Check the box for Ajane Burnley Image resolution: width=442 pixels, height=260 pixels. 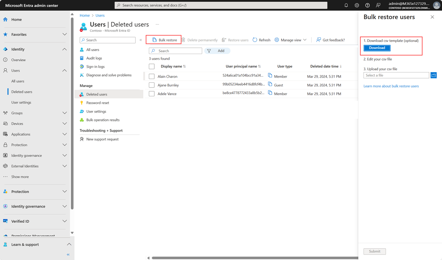point(151,85)
